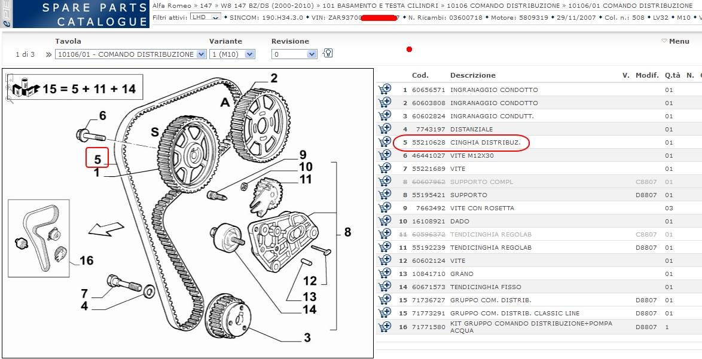Click callout number 11 in the diagram
This screenshot has height=359, width=702.
click(x=304, y=179)
